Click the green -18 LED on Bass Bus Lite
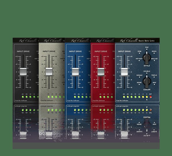This screenshot has width=172, height=156. [132, 97]
